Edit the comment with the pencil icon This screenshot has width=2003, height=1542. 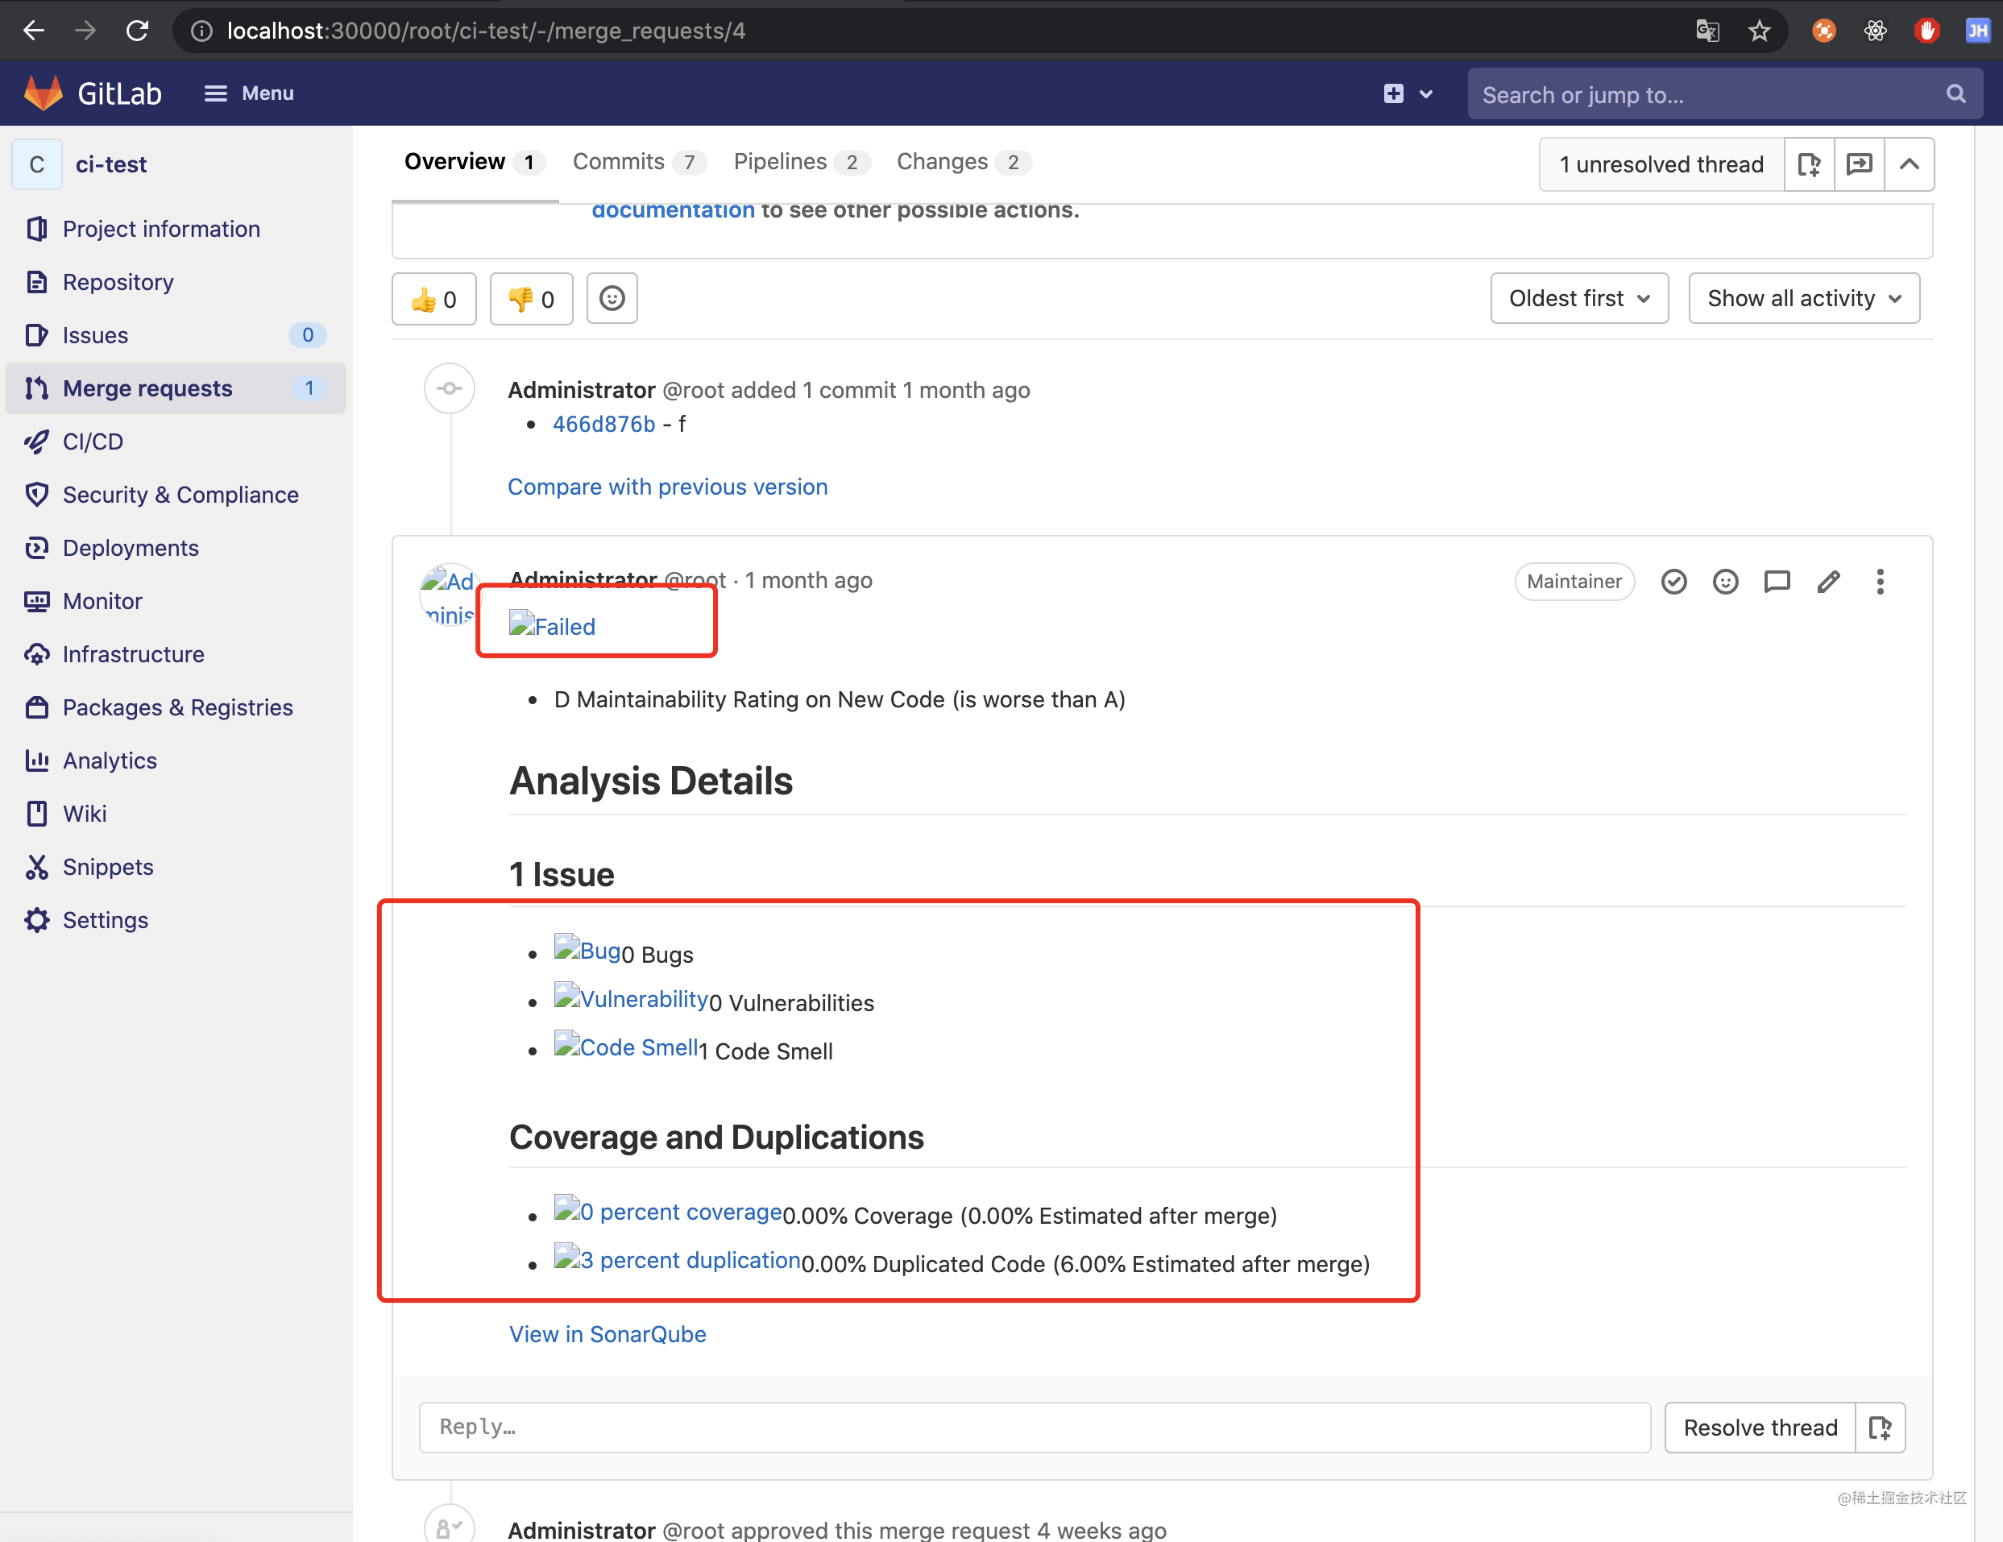[1828, 582]
